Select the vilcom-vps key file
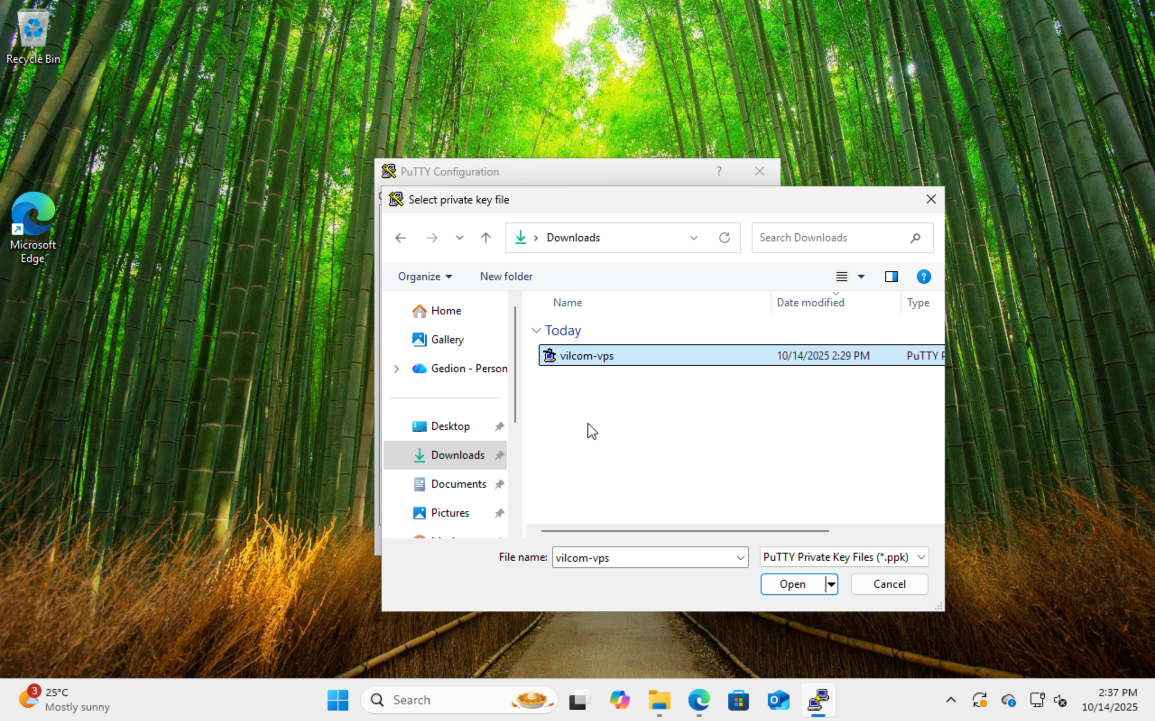Image resolution: width=1155 pixels, height=721 pixels. [x=587, y=356]
